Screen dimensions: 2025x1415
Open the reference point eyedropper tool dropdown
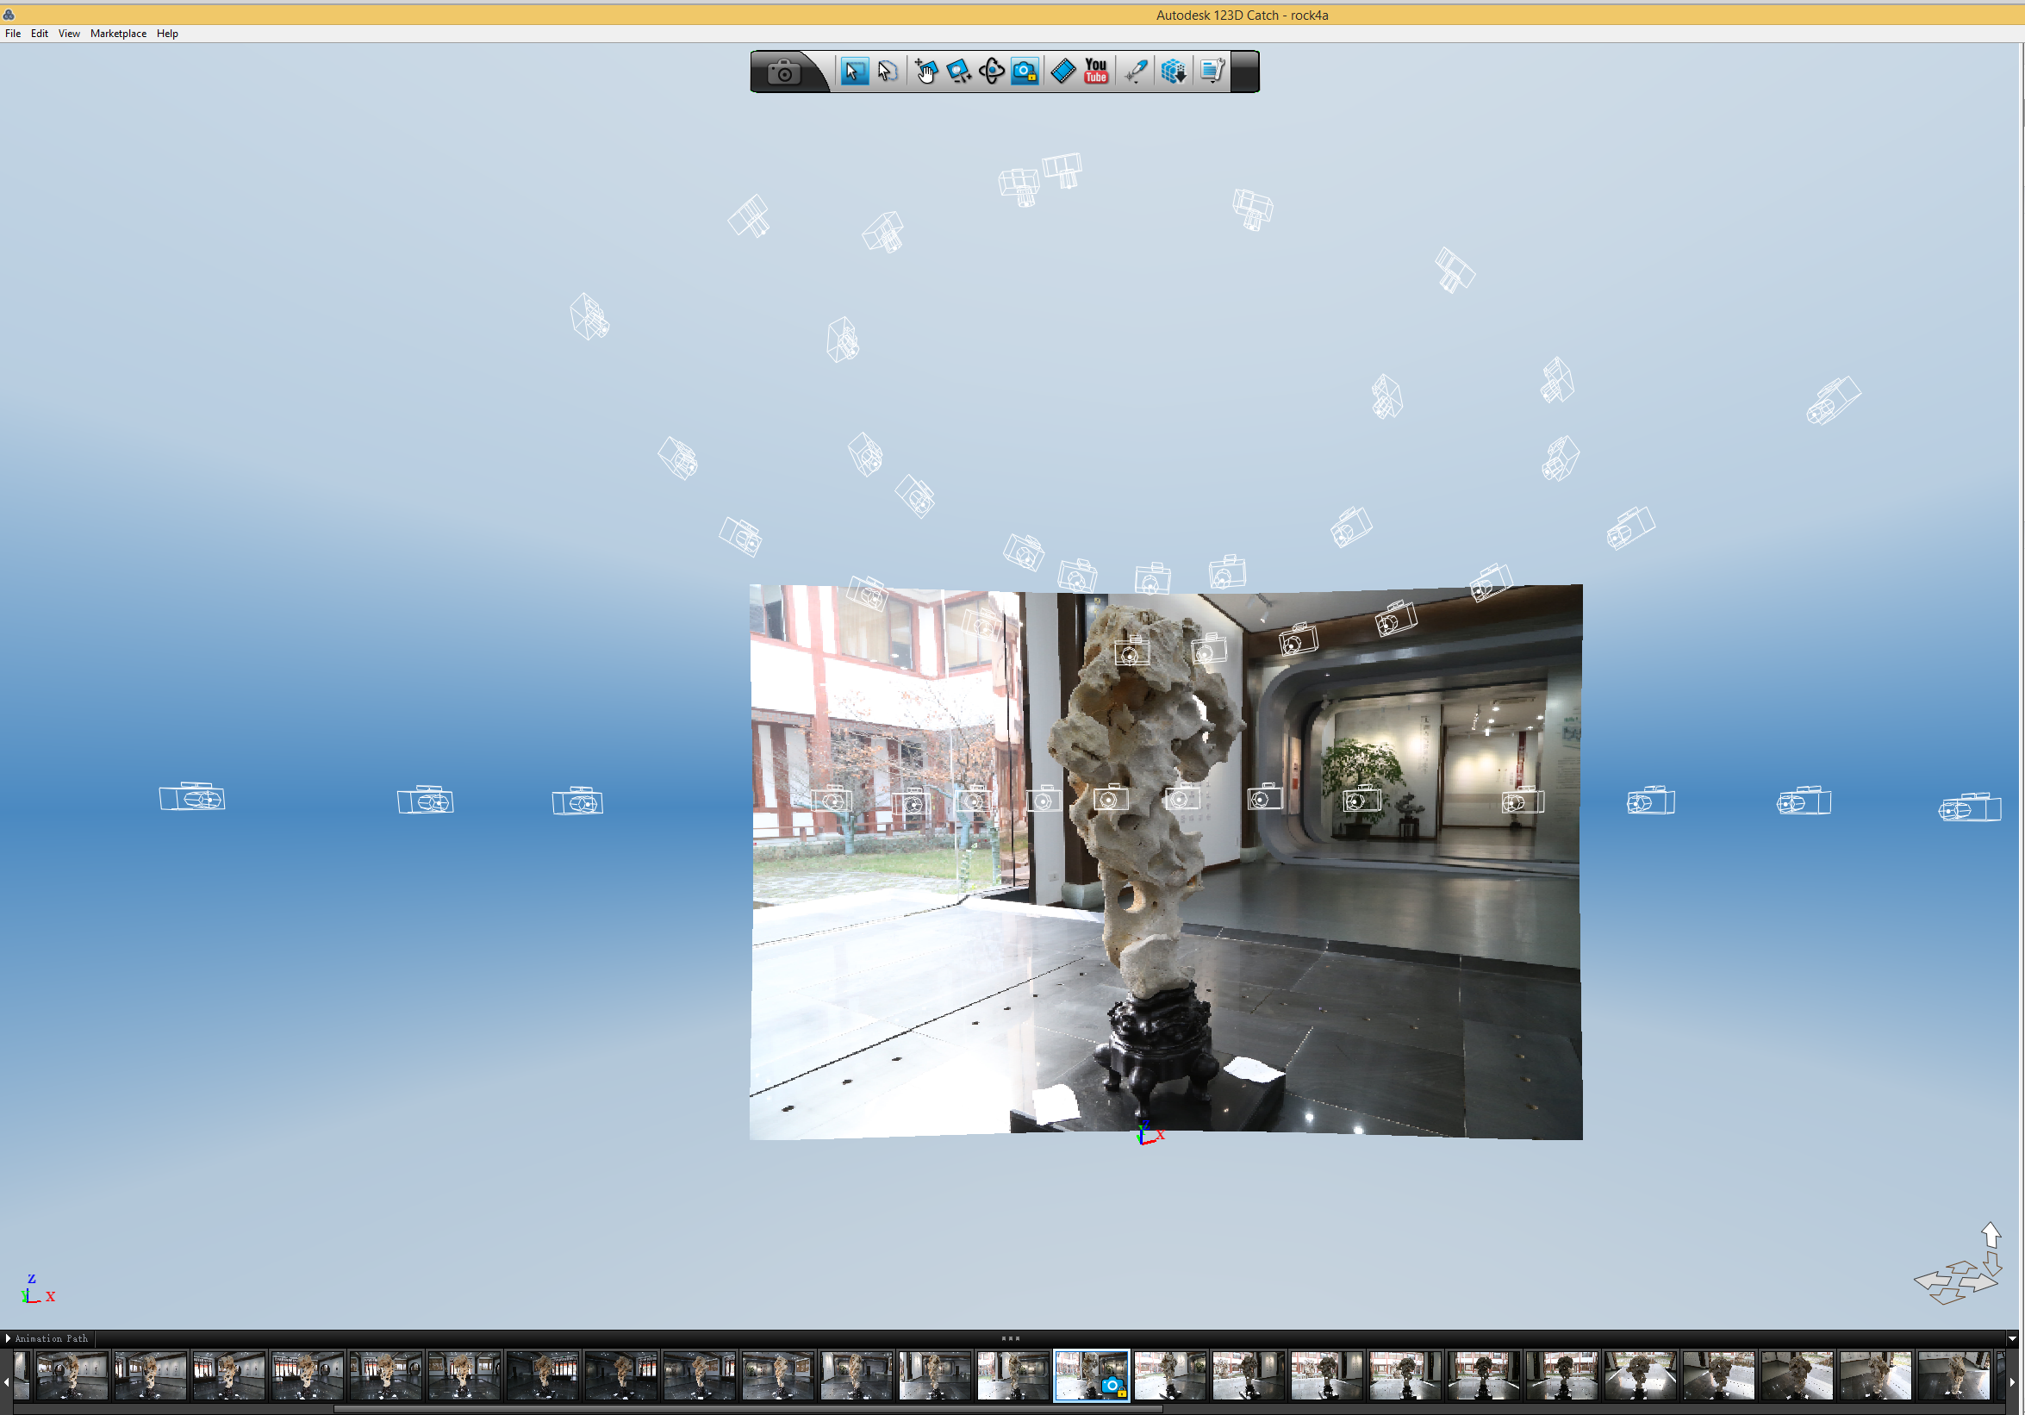[x=1136, y=72]
